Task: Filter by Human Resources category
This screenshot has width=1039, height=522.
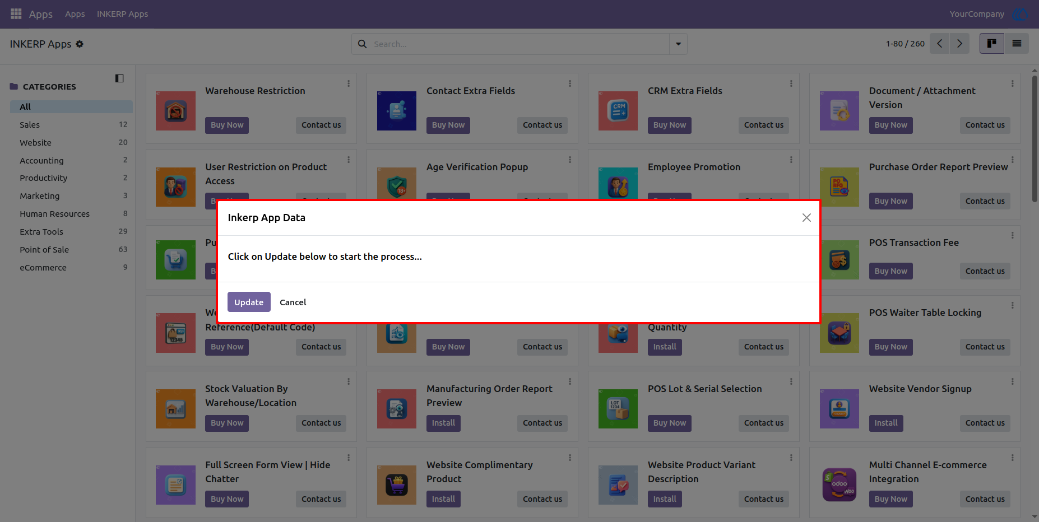Action: [x=71, y=214]
